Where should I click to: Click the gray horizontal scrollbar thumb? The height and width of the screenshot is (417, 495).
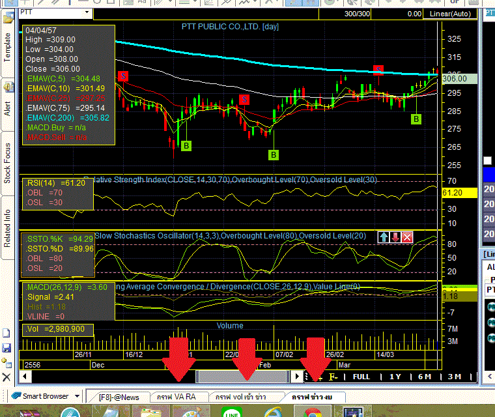(242, 376)
